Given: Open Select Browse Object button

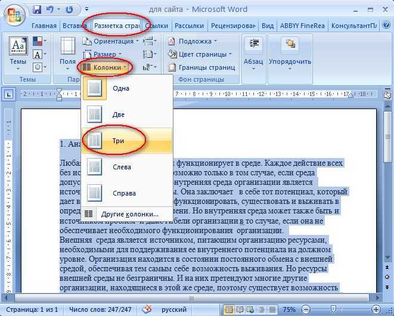Looking at the screenshot, I should [387, 277].
